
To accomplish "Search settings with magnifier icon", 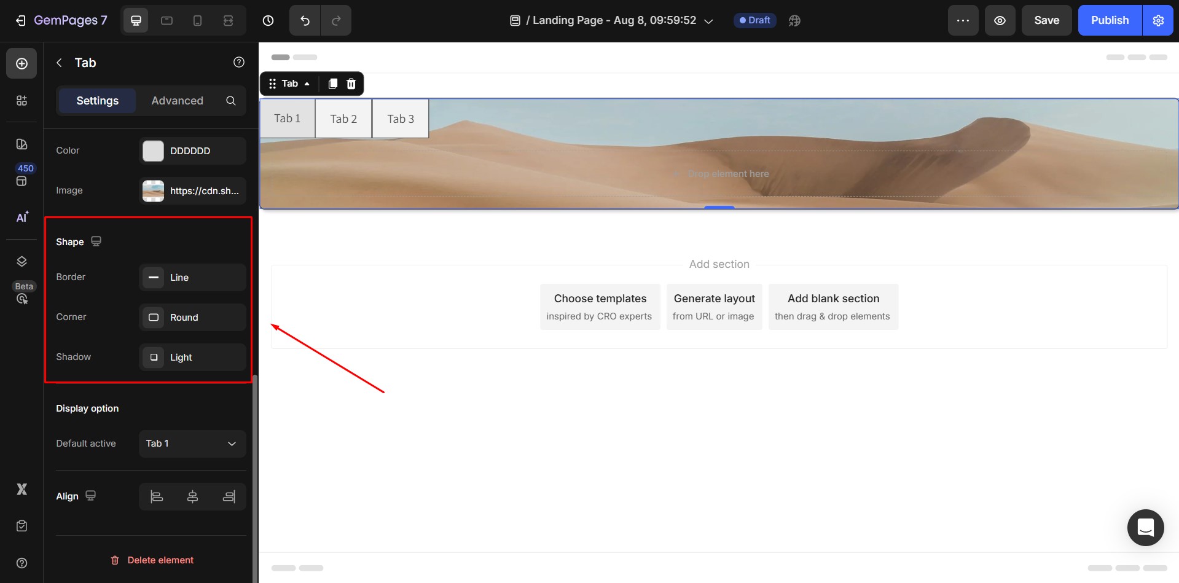I will (231, 101).
